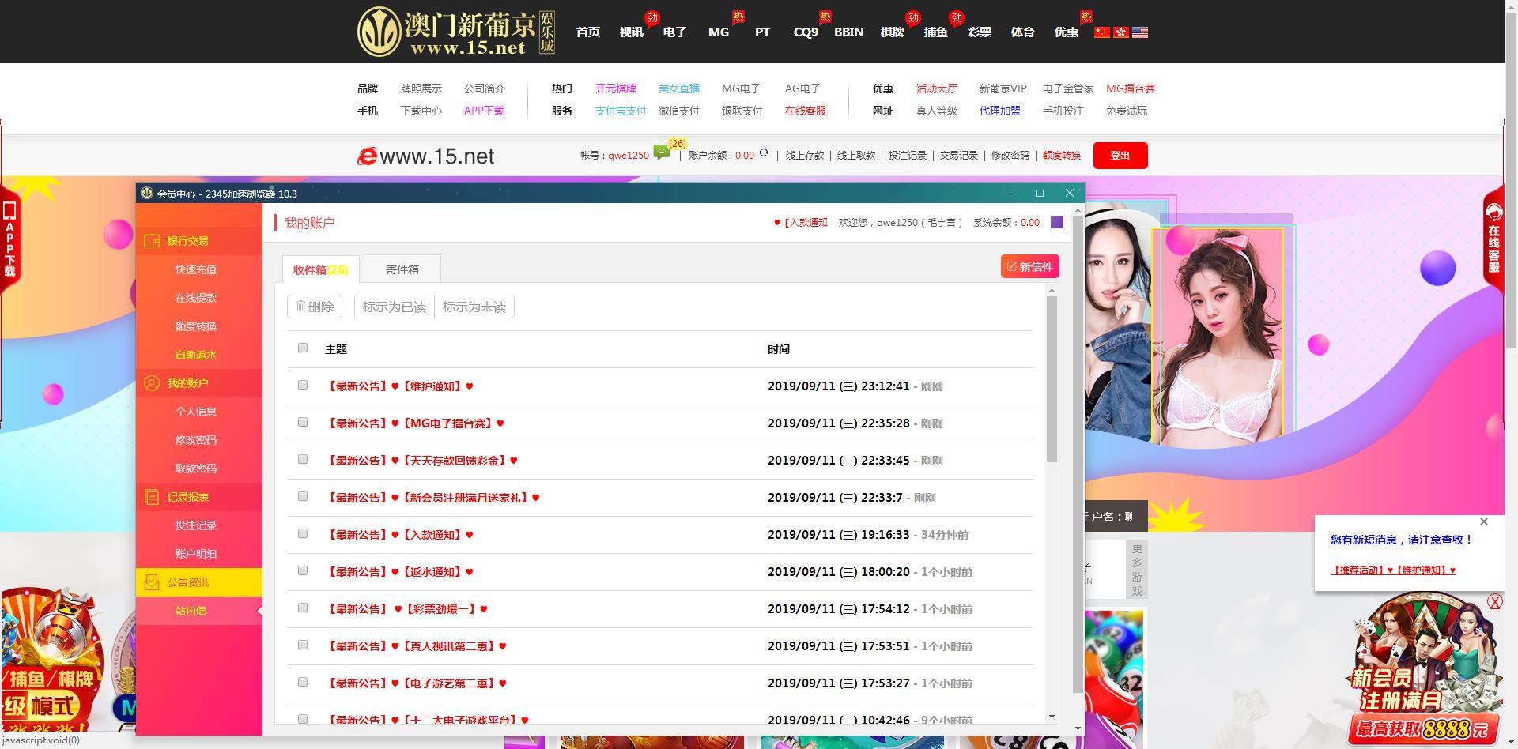Open the APP下载 side tab on the left
The height and width of the screenshot is (749, 1518).
coord(9,239)
